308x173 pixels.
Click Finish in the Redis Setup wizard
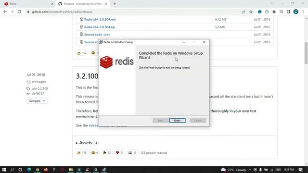pos(177,121)
